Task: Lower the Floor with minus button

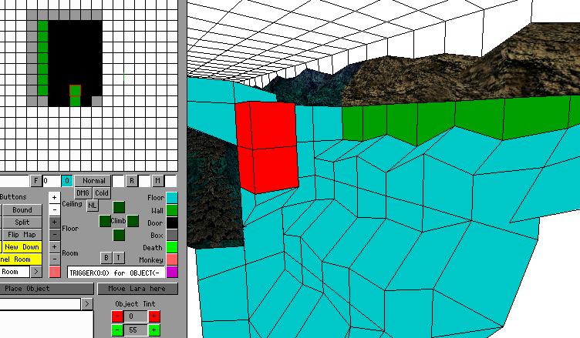Action: tap(54, 234)
